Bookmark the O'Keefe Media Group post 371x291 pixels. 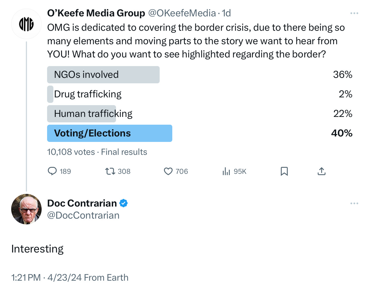click(x=284, y=171)
